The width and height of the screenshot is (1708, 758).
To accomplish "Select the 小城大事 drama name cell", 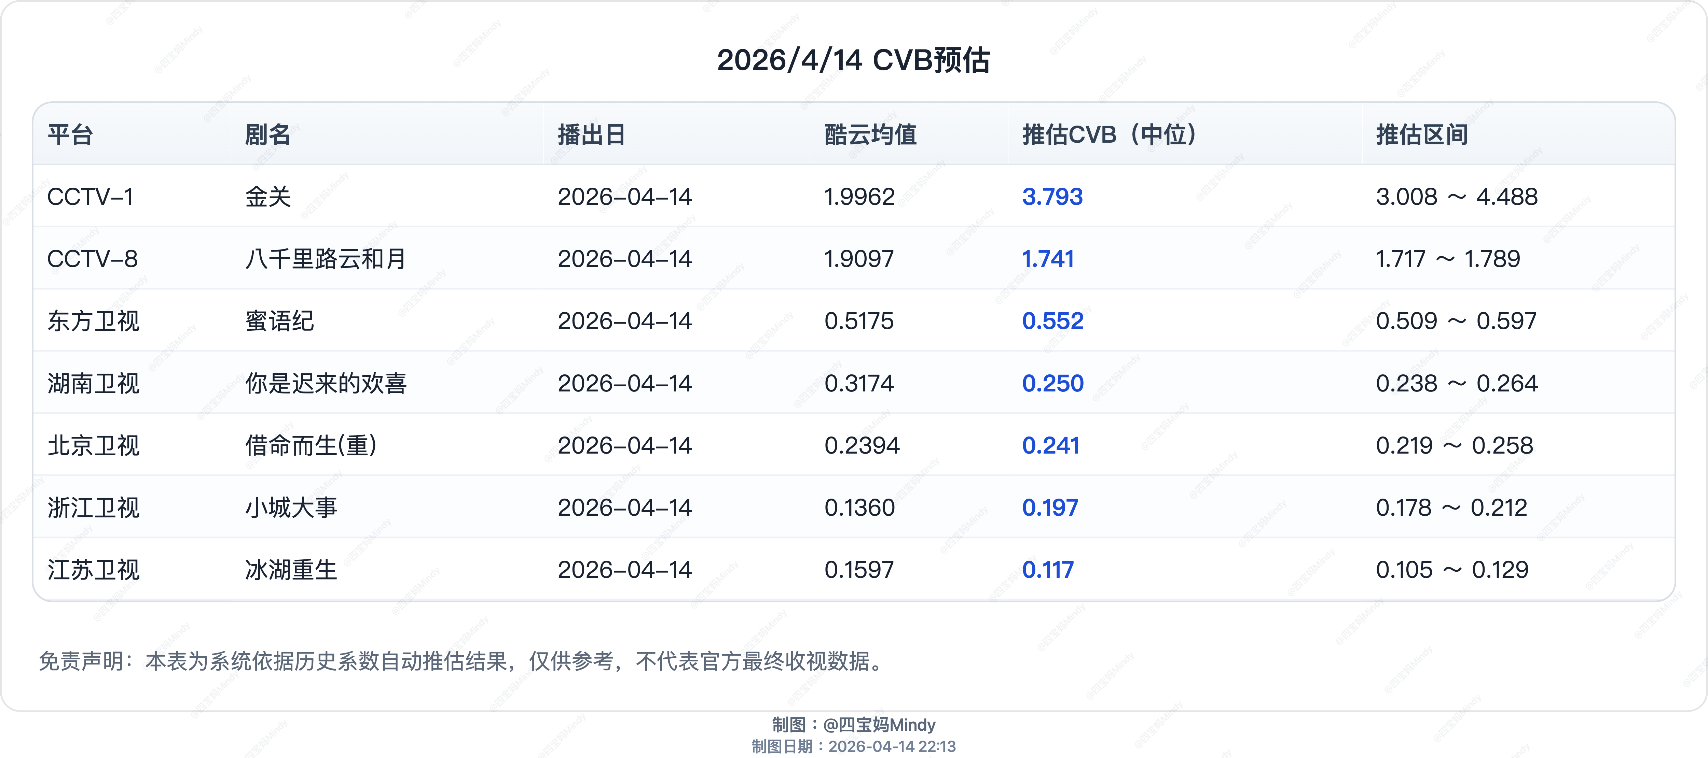I will pyautogui.click(x=290, y=508).
